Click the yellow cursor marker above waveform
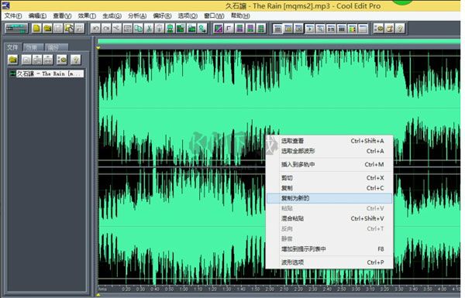This screenshot has width=465, height=298. [98, 47]
